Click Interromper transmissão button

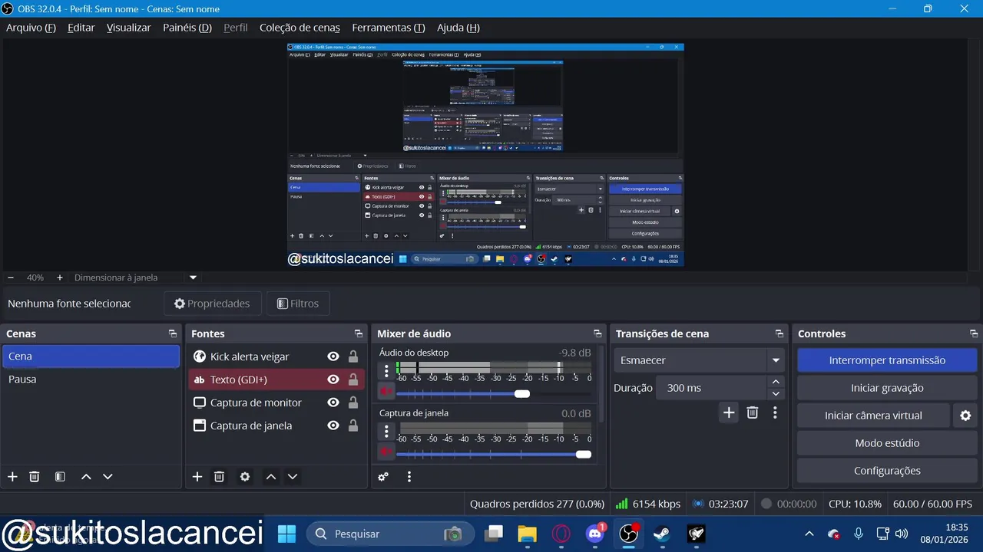(887, 360)
